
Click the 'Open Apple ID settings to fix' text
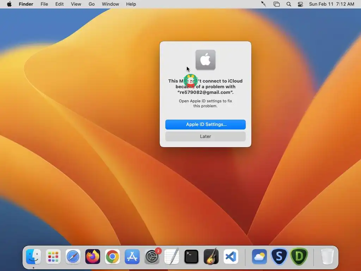tap(206, 101)
